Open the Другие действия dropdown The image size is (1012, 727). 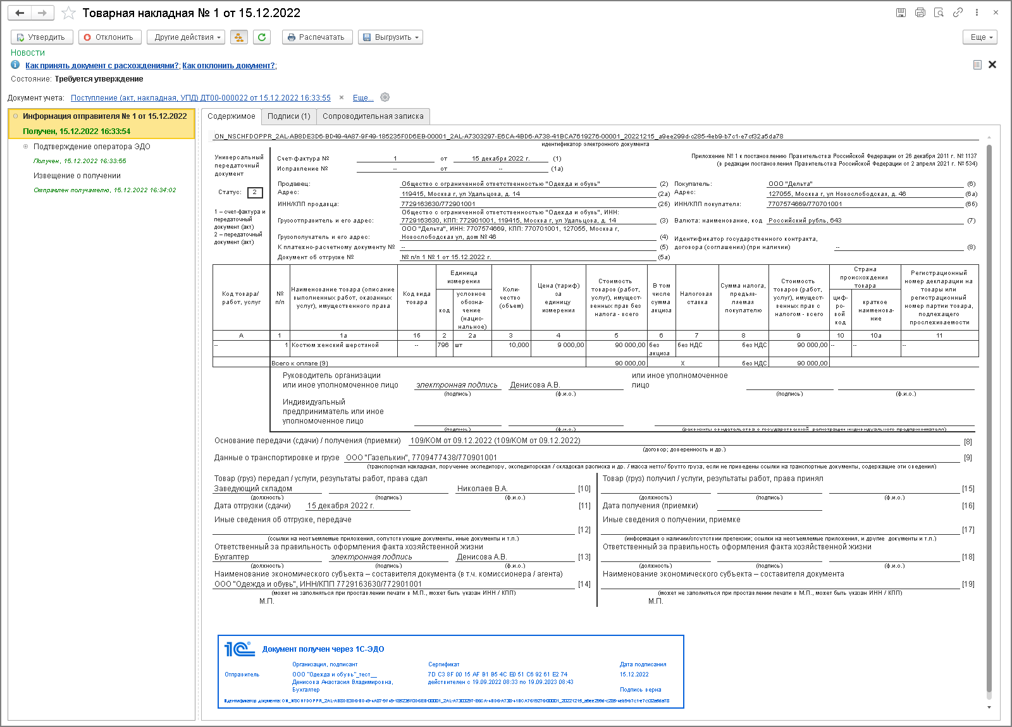(x=187, y=37)
